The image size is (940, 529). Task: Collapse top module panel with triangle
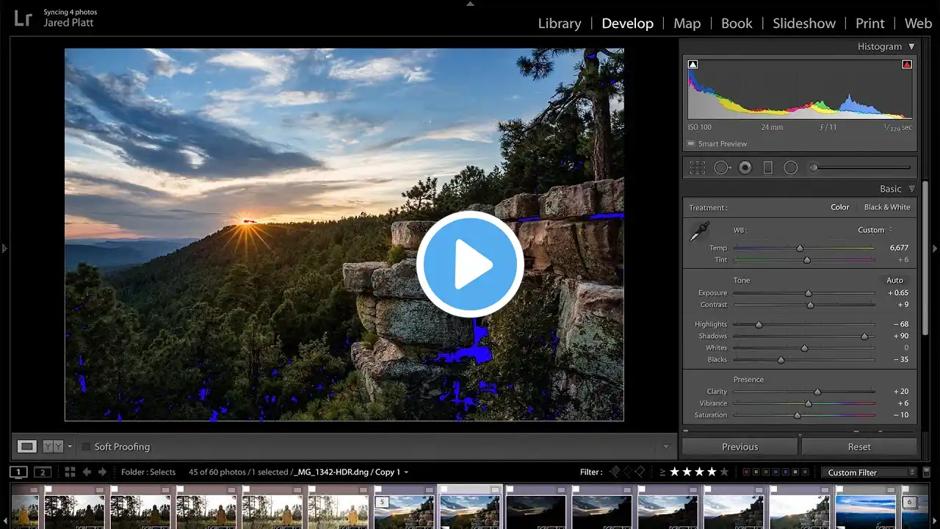pos(470,4)
